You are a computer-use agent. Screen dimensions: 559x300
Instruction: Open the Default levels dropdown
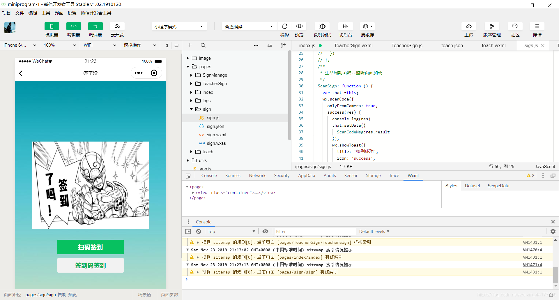click(x=374, y=232)
